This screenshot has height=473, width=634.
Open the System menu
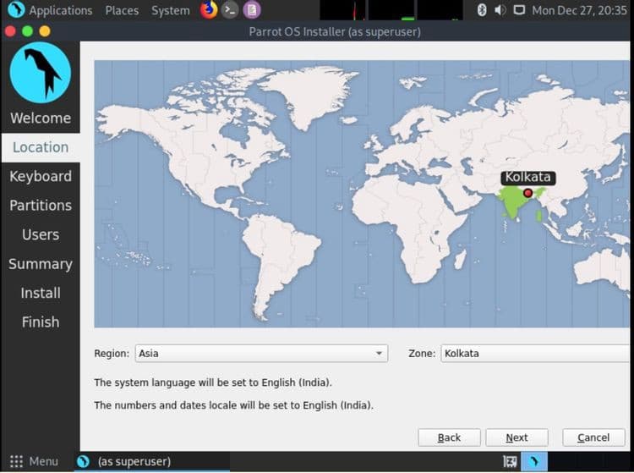170,10
